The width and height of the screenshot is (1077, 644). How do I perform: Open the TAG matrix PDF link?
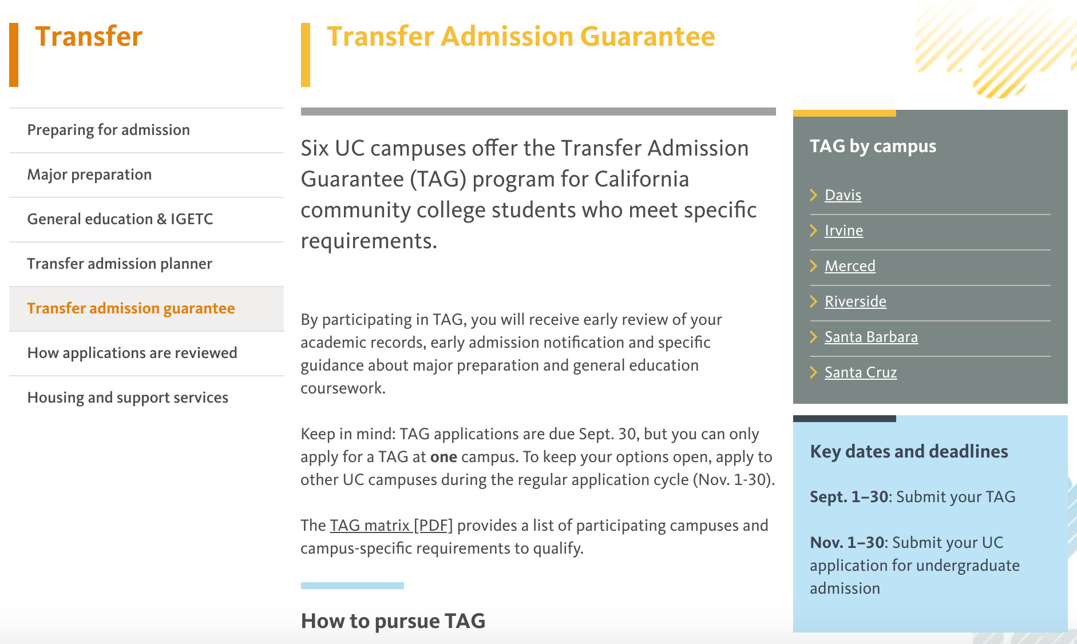[x=391, y=525]
